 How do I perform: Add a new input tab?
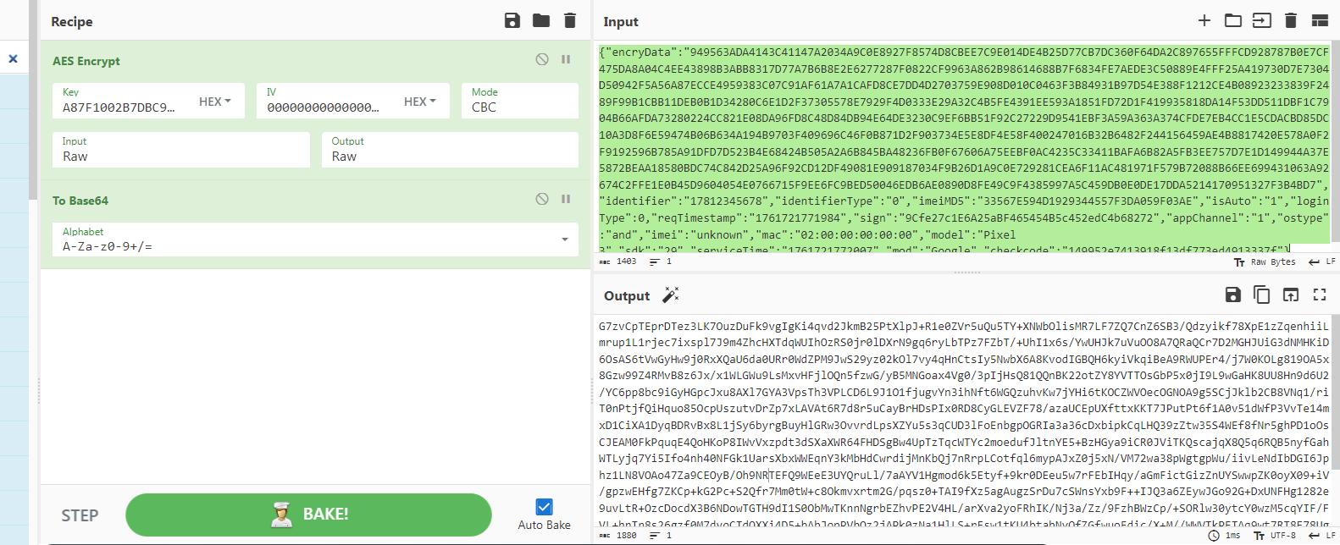[x=1204, y=20]
